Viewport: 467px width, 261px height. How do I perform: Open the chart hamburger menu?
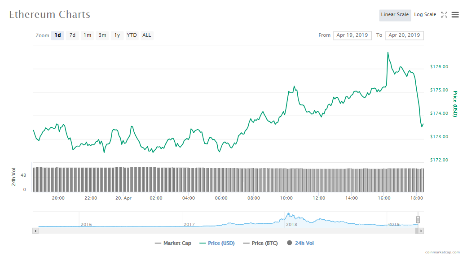(455, 15)
